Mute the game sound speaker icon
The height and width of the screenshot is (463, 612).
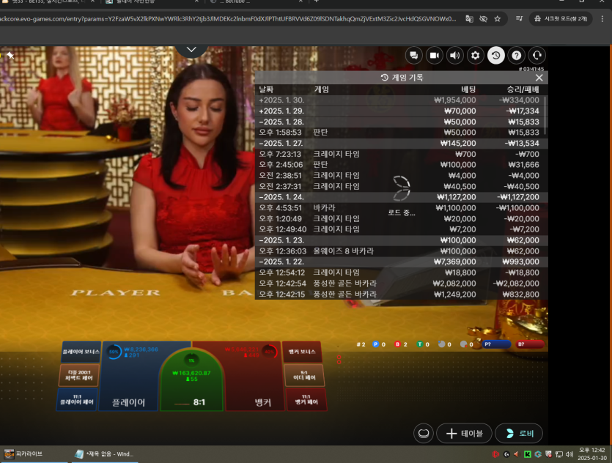[454, 55]
